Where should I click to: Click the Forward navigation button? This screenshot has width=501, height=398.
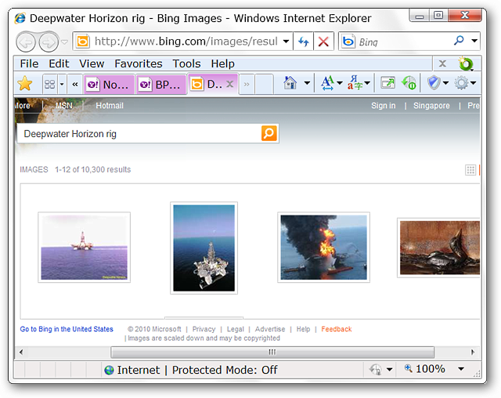49,42
